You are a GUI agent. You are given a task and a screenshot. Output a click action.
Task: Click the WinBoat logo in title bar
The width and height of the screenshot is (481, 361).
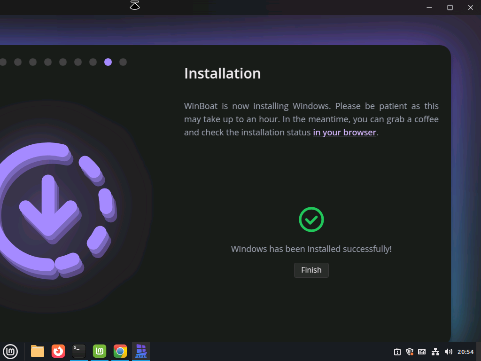[135, 6]
